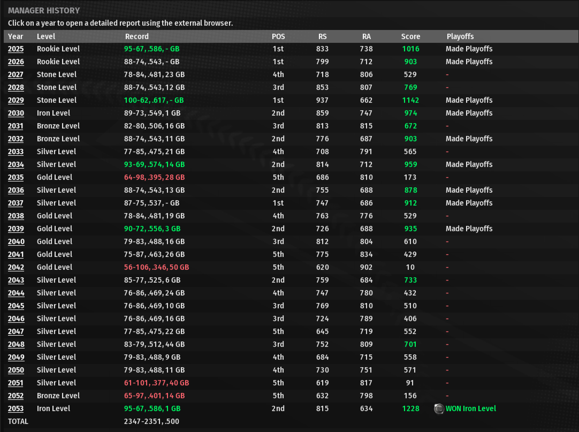Screen dimensions: 579x432
Task: Open year 2053 Iron Level report
Action: click(x=16, y=409)
